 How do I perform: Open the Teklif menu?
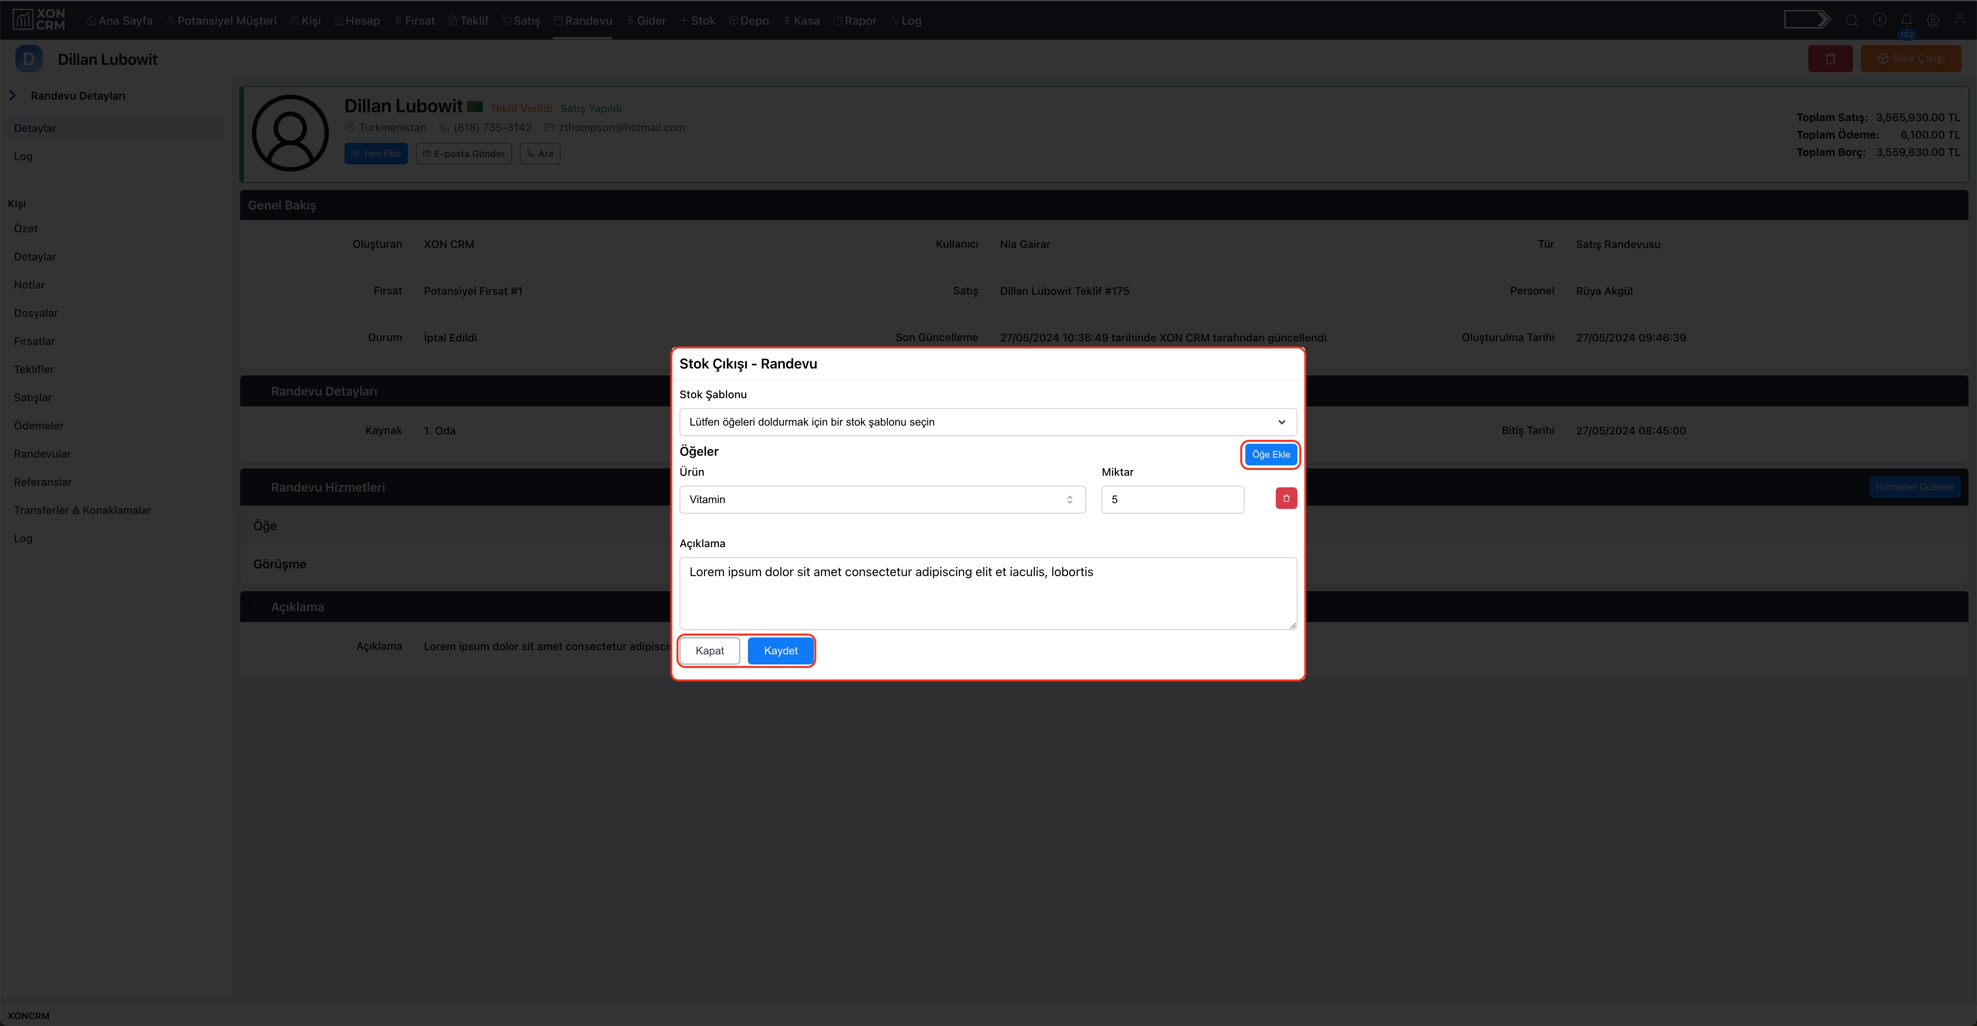point(468,21)
